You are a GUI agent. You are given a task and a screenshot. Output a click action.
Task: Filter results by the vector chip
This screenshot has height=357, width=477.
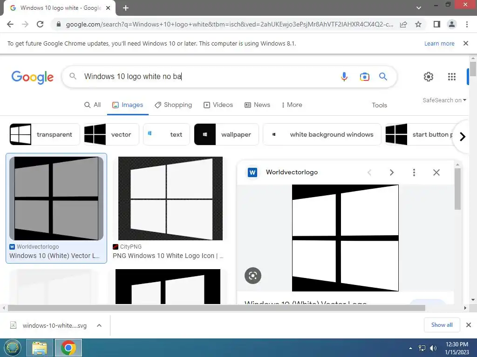pyautogui.click(x=111, y=134)
